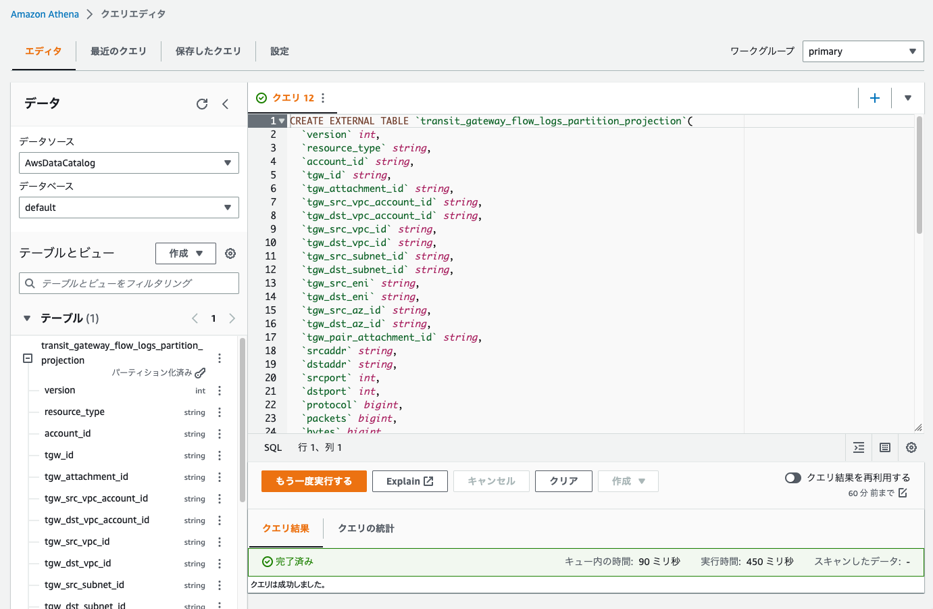933x609 pixels.
Task: Click the editor vertical scrollbar
Action: (x=919, y=176)
